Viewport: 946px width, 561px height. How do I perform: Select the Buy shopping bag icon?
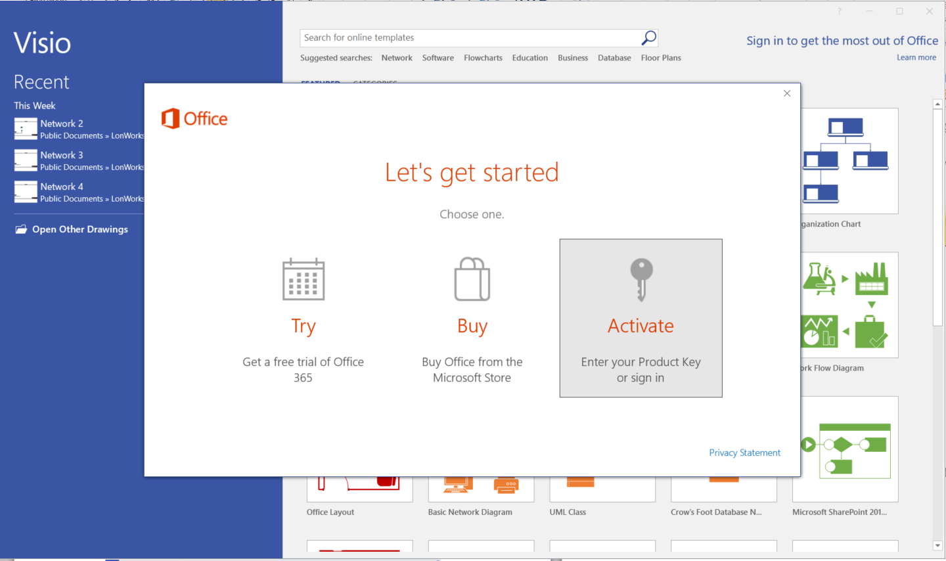point(472,279)
